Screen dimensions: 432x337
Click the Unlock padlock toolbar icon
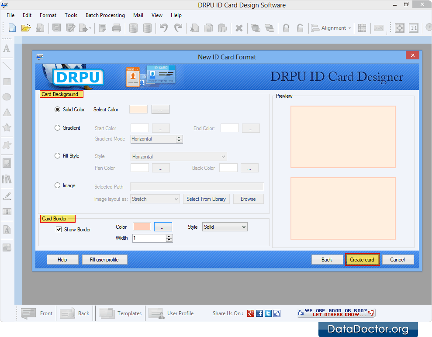click(x=300, y=28)
